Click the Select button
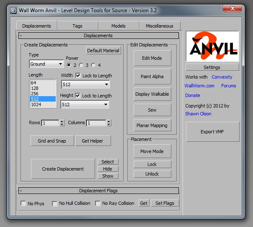Viewport: 253px width, 227px height. click(x=108, y=162)
